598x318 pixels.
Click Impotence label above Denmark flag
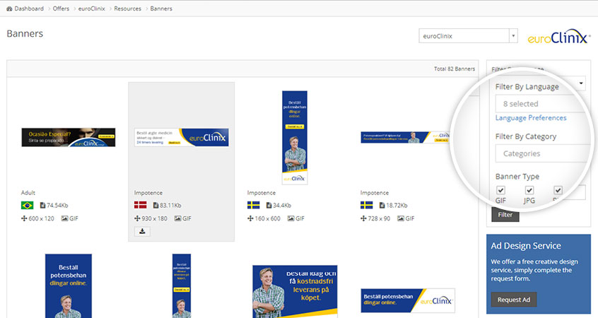click(x=148, y=192)
